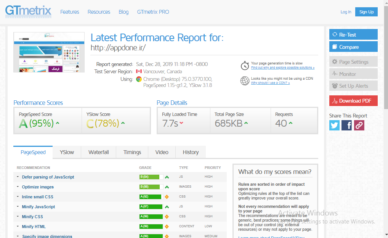Viewport: 388px width, 238px height.
Task: Click the GTmetrix logo
Action: [x=28, y=11]
